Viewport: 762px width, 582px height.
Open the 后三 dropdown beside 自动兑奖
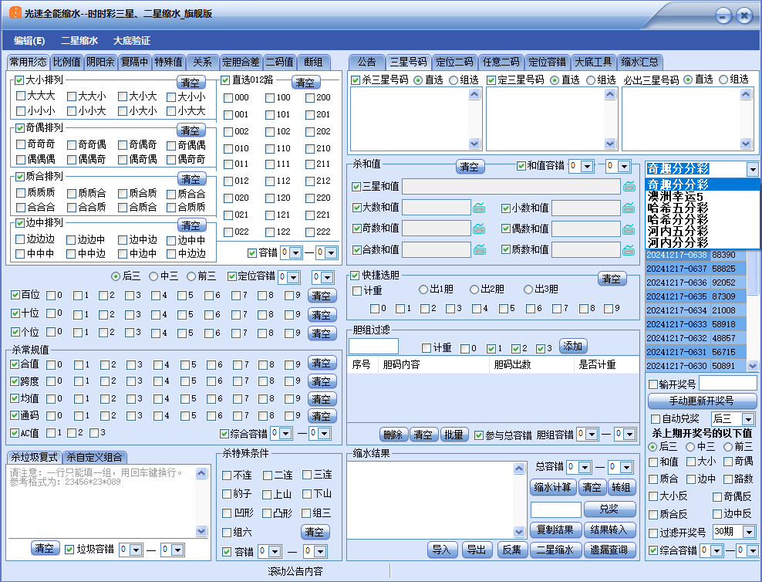[x=748, y=418]
